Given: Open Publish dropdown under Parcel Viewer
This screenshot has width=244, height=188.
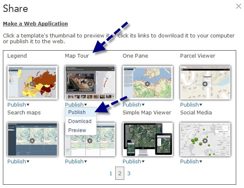Looking at the screenshot, I should pos(191,105).
